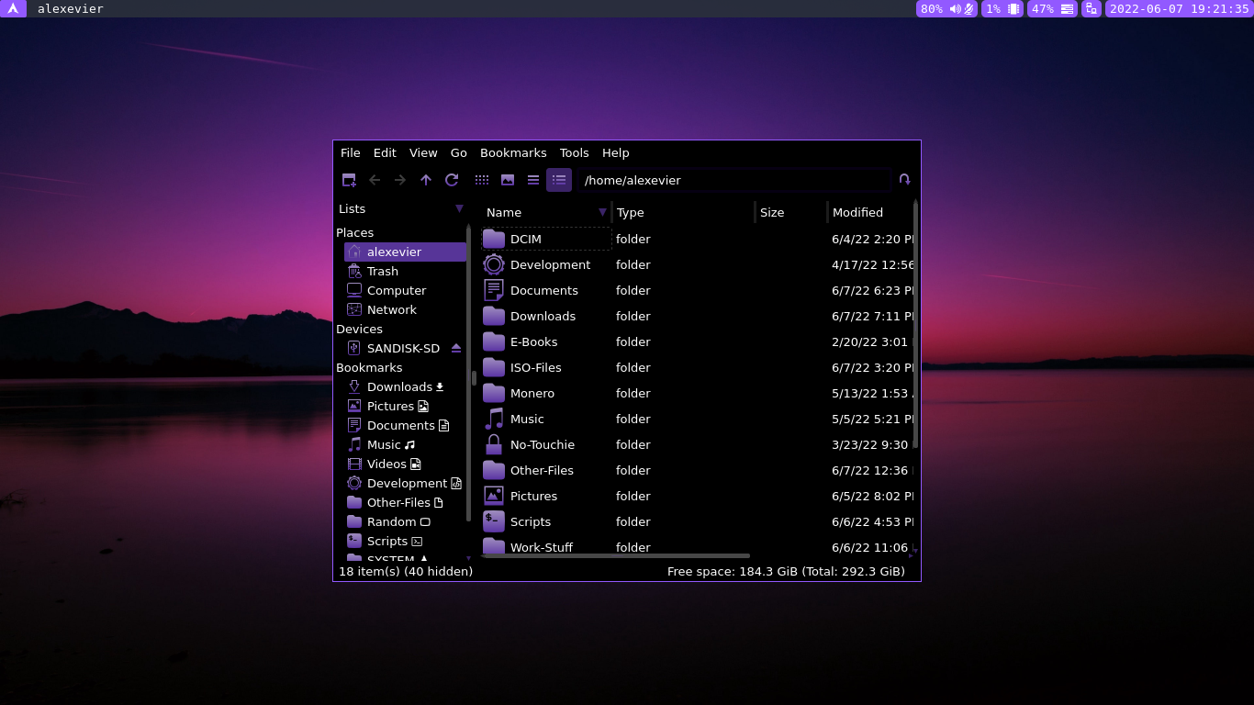This screenshot has width=1254, height=705.
Task: Switch to compact list view
Action: (533, 180)
